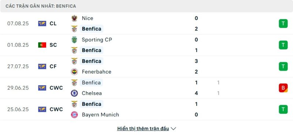This screenshot has height=137, width=293.
Task: Expand with the chevron beside Hiển thị thêm trận đấu
Action: 173,129
